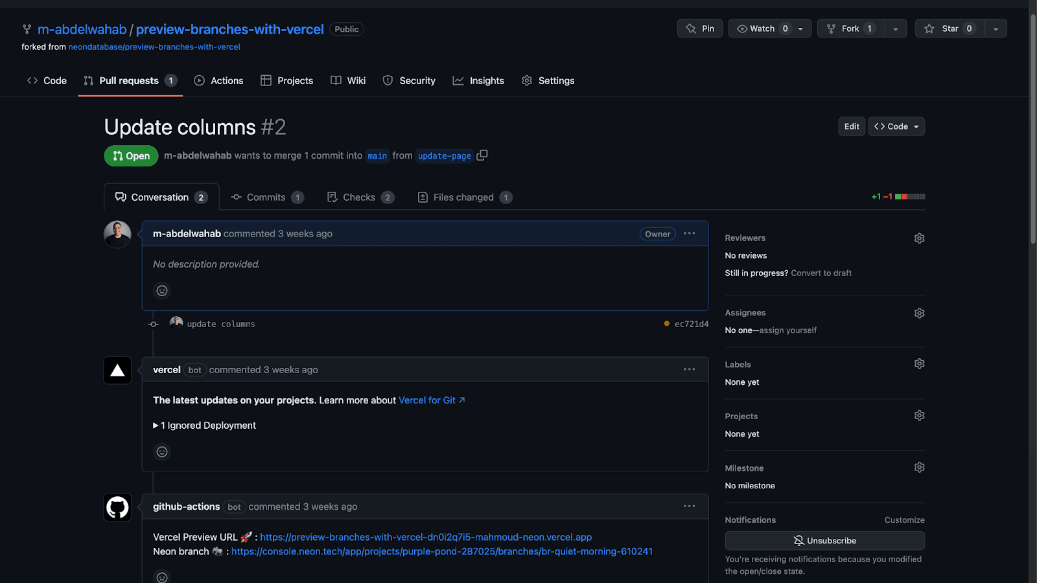Open the Actions repository tab
The width and height of the screenshot is (1037, 583).
[219, 81]
